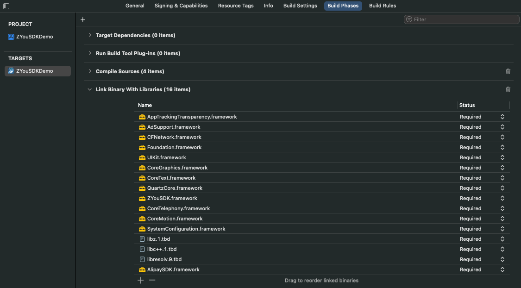The width and height of the screenshot is (521, 288).
Task: Open status dropdown for AppTrackingTransparency.framework
Action: coord(502,117)
